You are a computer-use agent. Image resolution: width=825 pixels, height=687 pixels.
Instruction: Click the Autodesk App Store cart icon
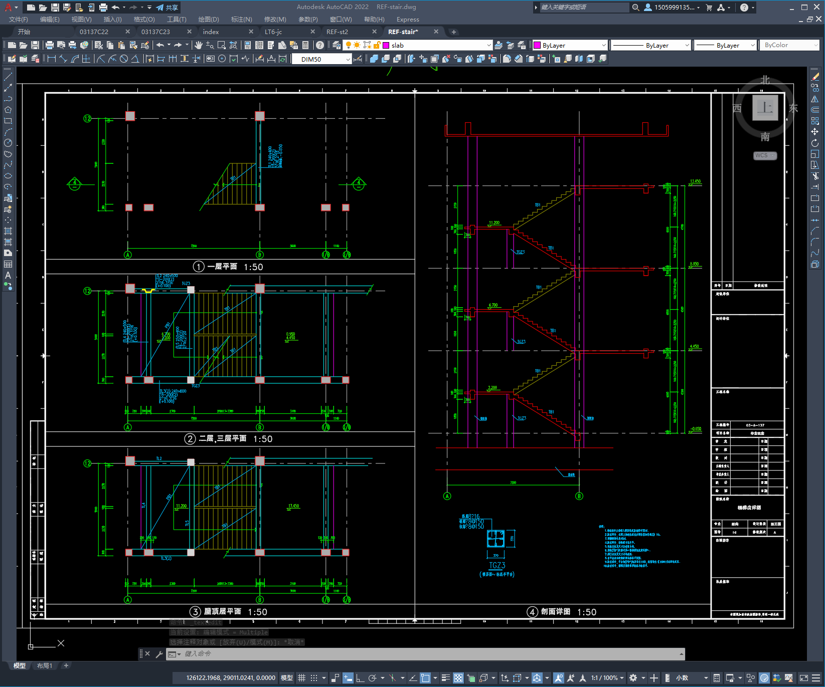(x=709, y=8)
